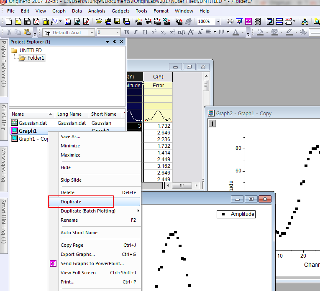
Task: Toggle the Project Explorer auto-hide pin
Action: coord(115,42)
